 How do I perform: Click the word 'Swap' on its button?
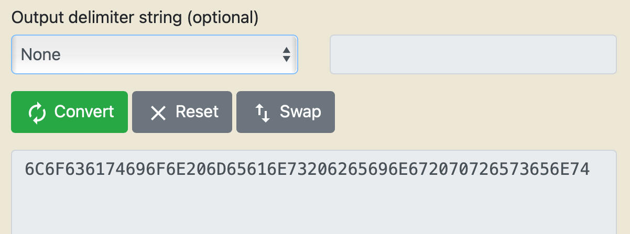(300, 112)
